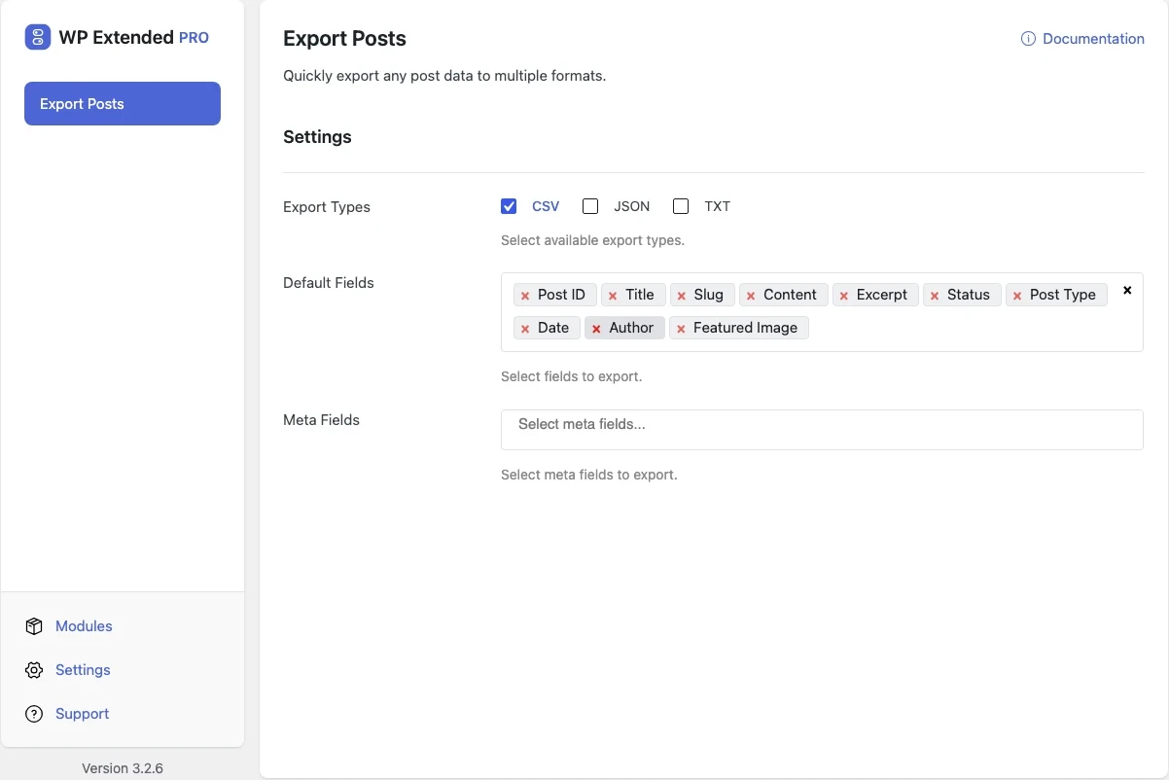Click the TXT label text
Image resolution: width=1169 pixels, height=780 pixels.
(x=717, y=206)
